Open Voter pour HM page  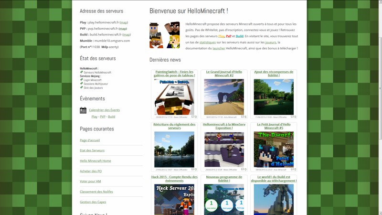coord(90,182)
